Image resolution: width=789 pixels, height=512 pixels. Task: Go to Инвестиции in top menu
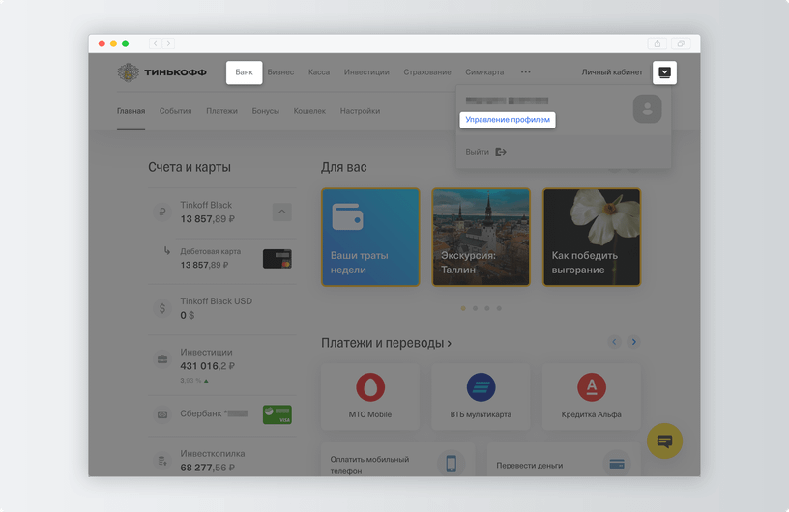tap(366, 72)
